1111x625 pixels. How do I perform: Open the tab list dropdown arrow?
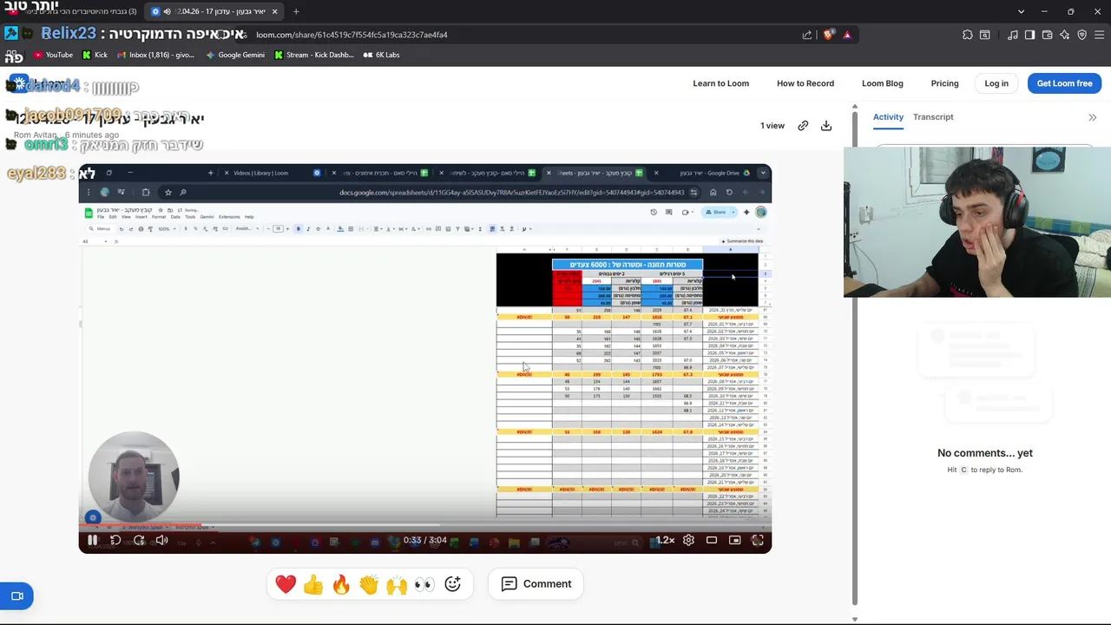coord(1021,11)
